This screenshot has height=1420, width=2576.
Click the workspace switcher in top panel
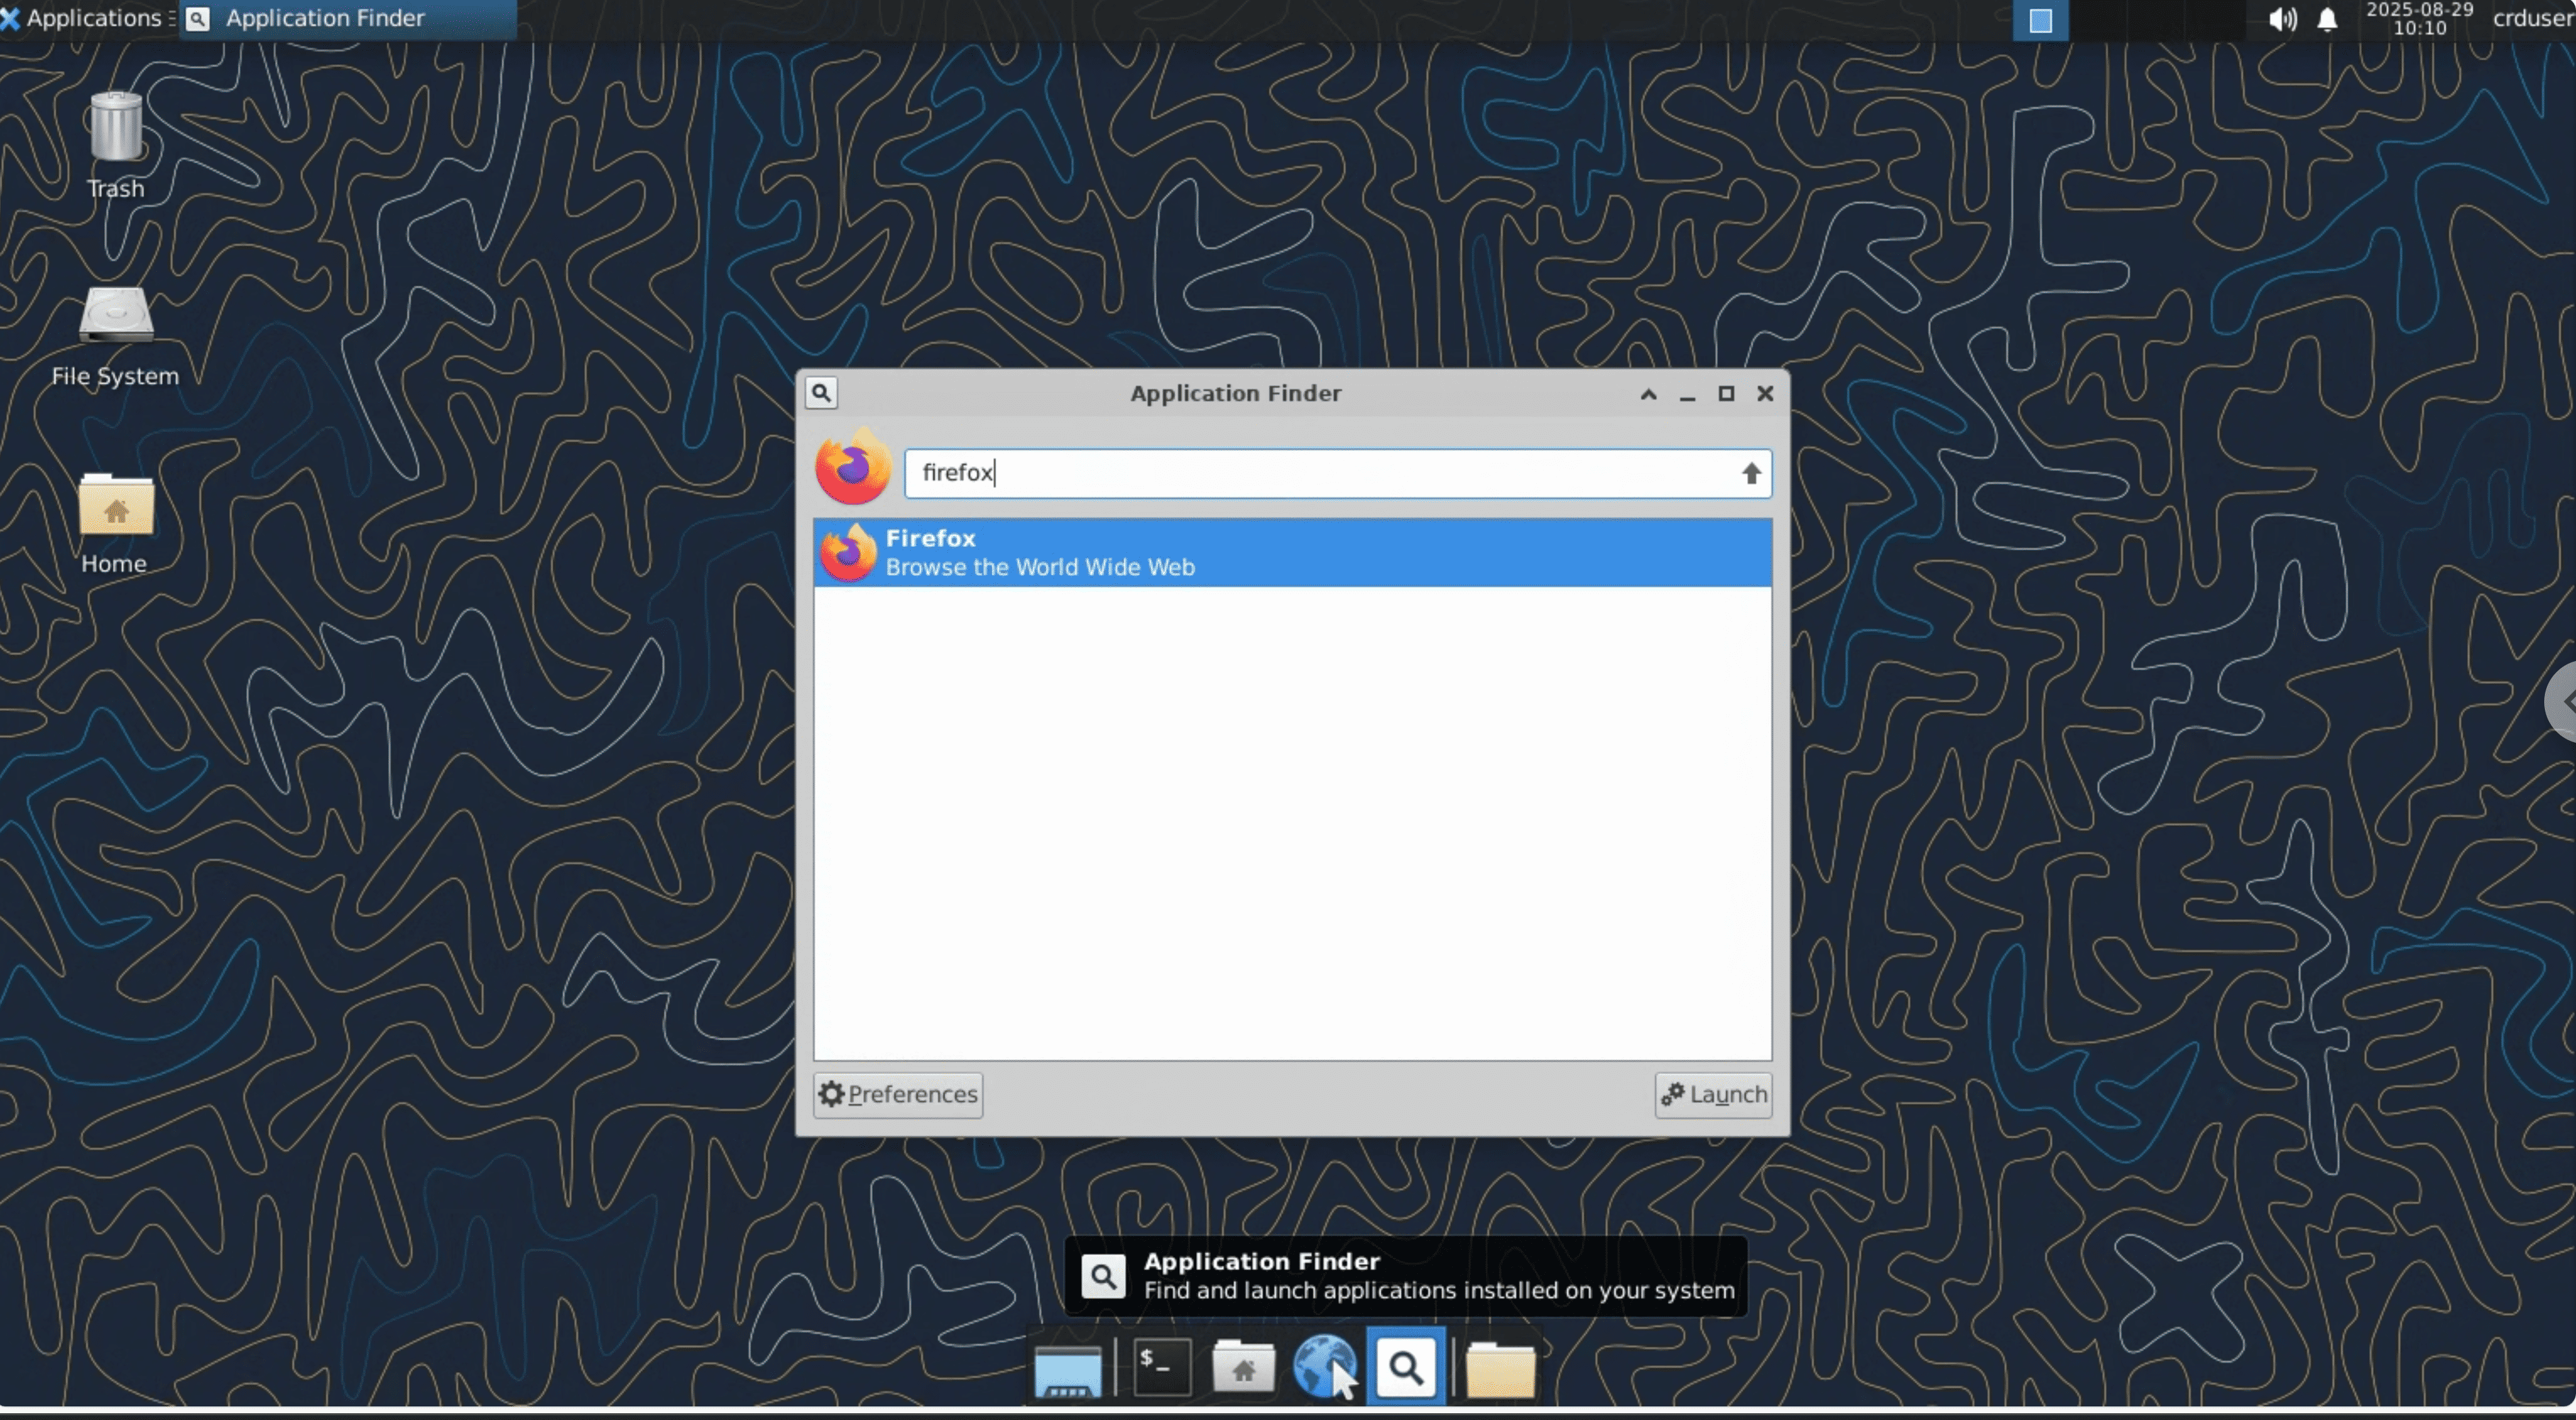2040,20
